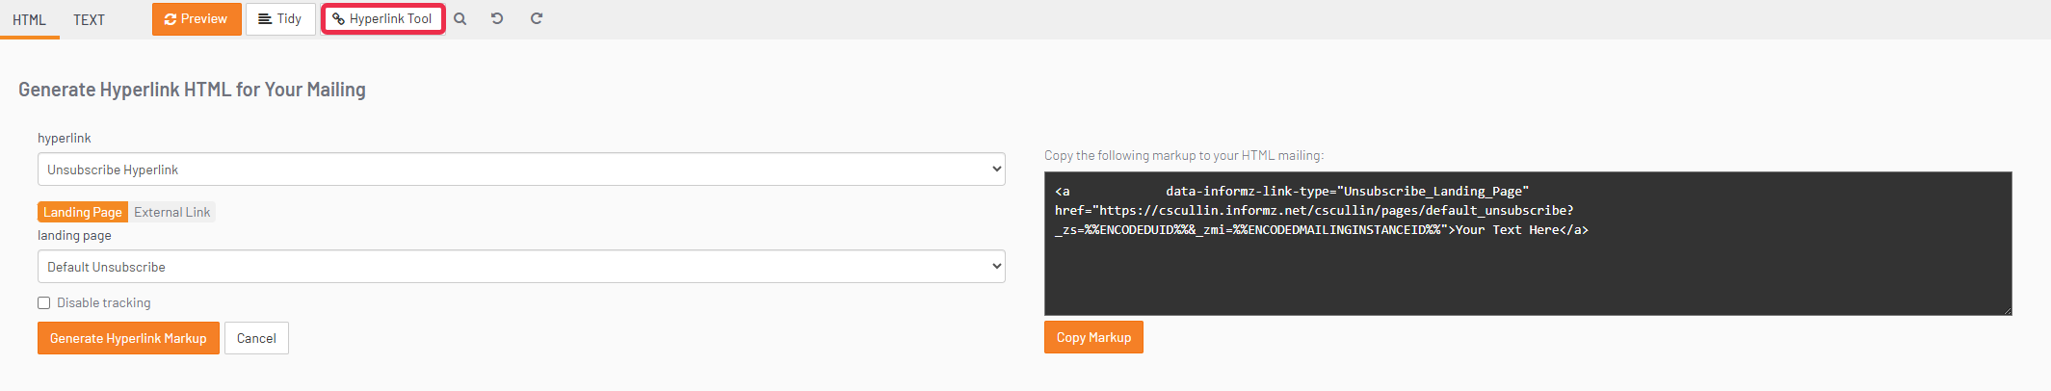
Task: Click the Copy Markup button
Action: (x=1093, y=337)
